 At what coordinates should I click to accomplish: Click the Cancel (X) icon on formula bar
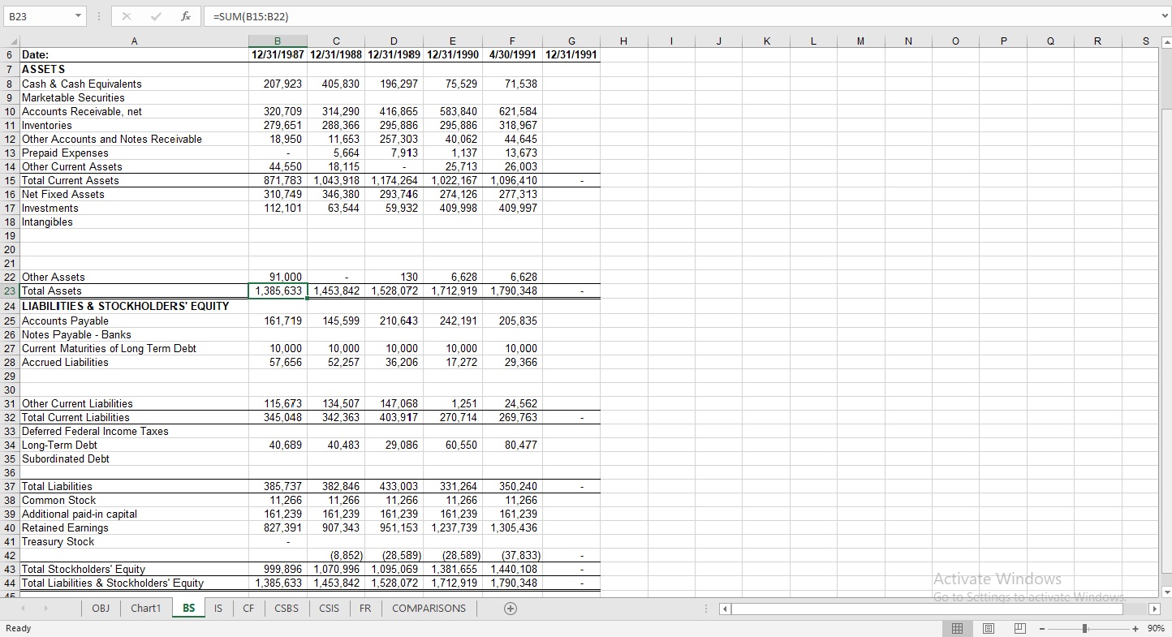(126, 15)
